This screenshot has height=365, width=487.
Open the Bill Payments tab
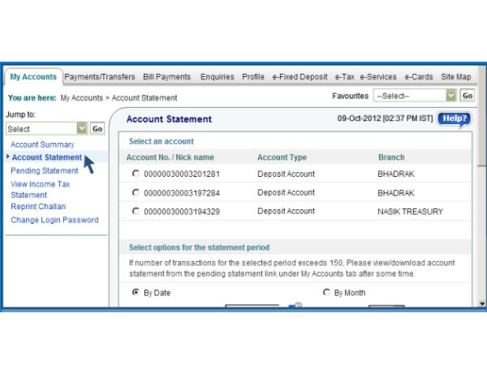tap(166, 77)
